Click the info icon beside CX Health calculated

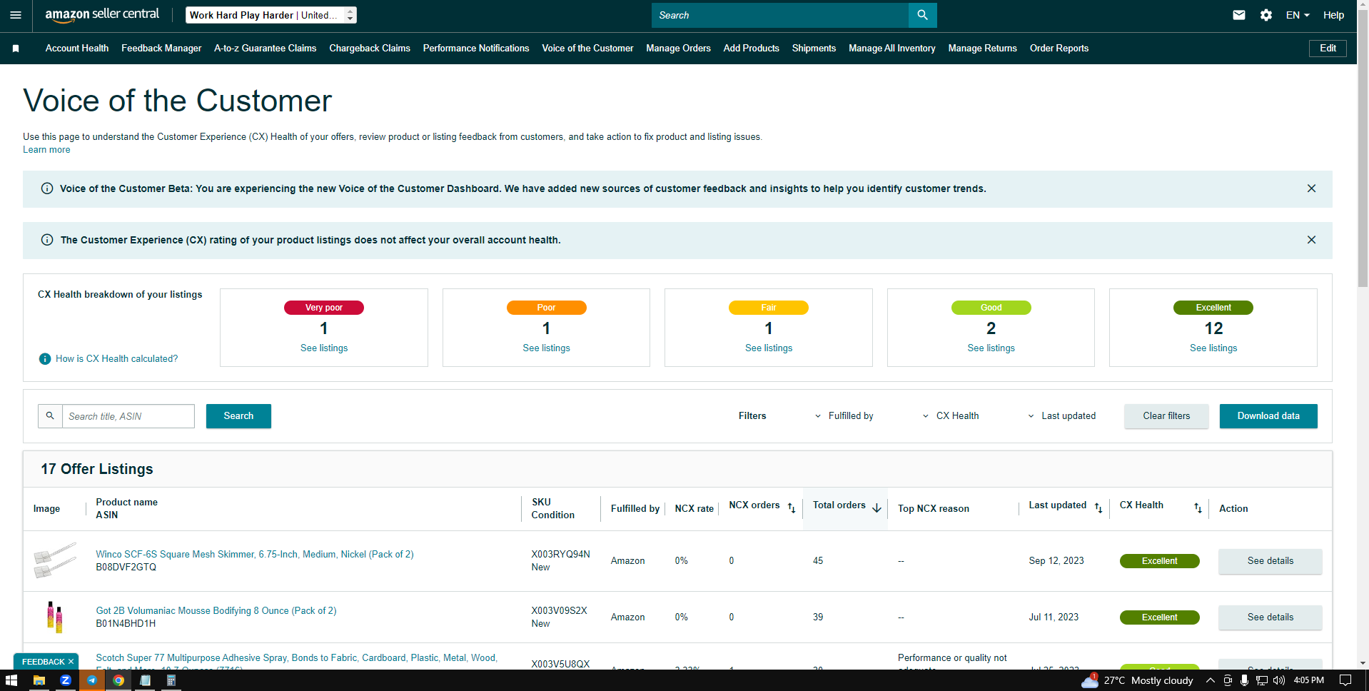(x=45, y=359)
